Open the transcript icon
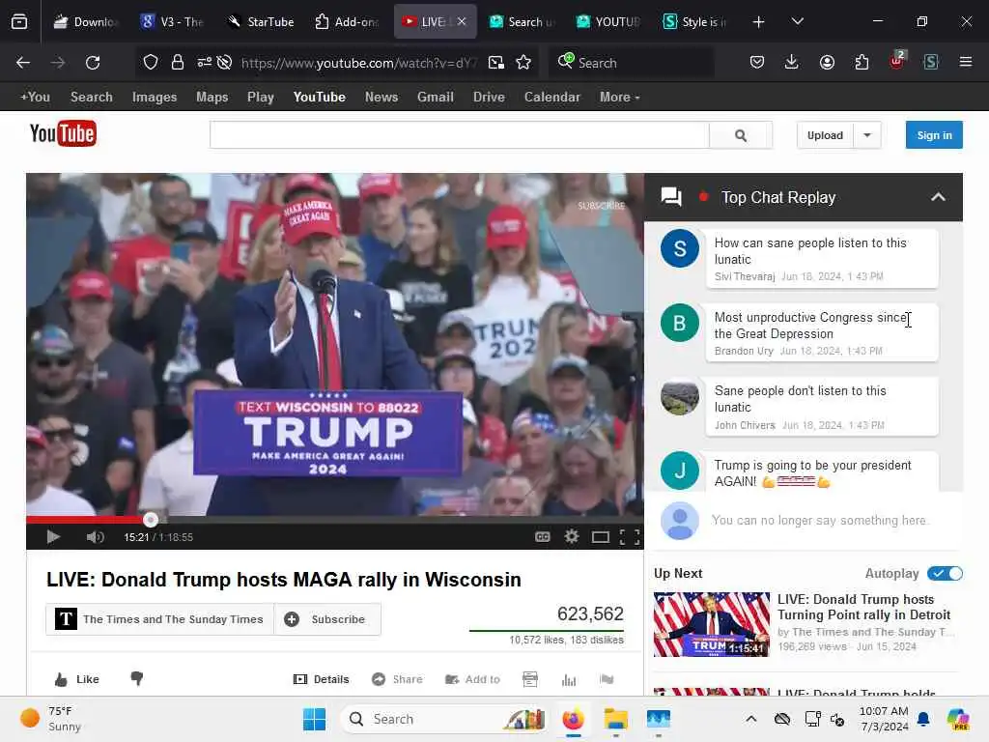Image resolution: width=989 pixels, height=742 pixels. [x=530, y=679]
